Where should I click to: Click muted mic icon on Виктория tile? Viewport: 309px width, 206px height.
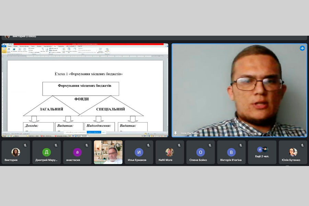pos(25,145)
